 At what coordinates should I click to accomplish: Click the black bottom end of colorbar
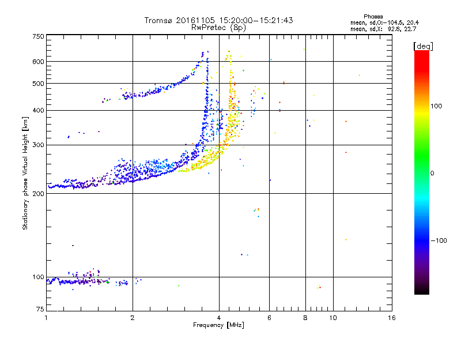tap(422, 290)
